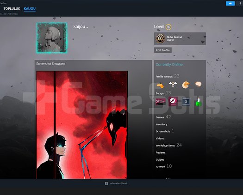The width and height of the screenshot is (243, 195).
Task: Switch to the KAIJOU tab
Action: pos(30,9)
